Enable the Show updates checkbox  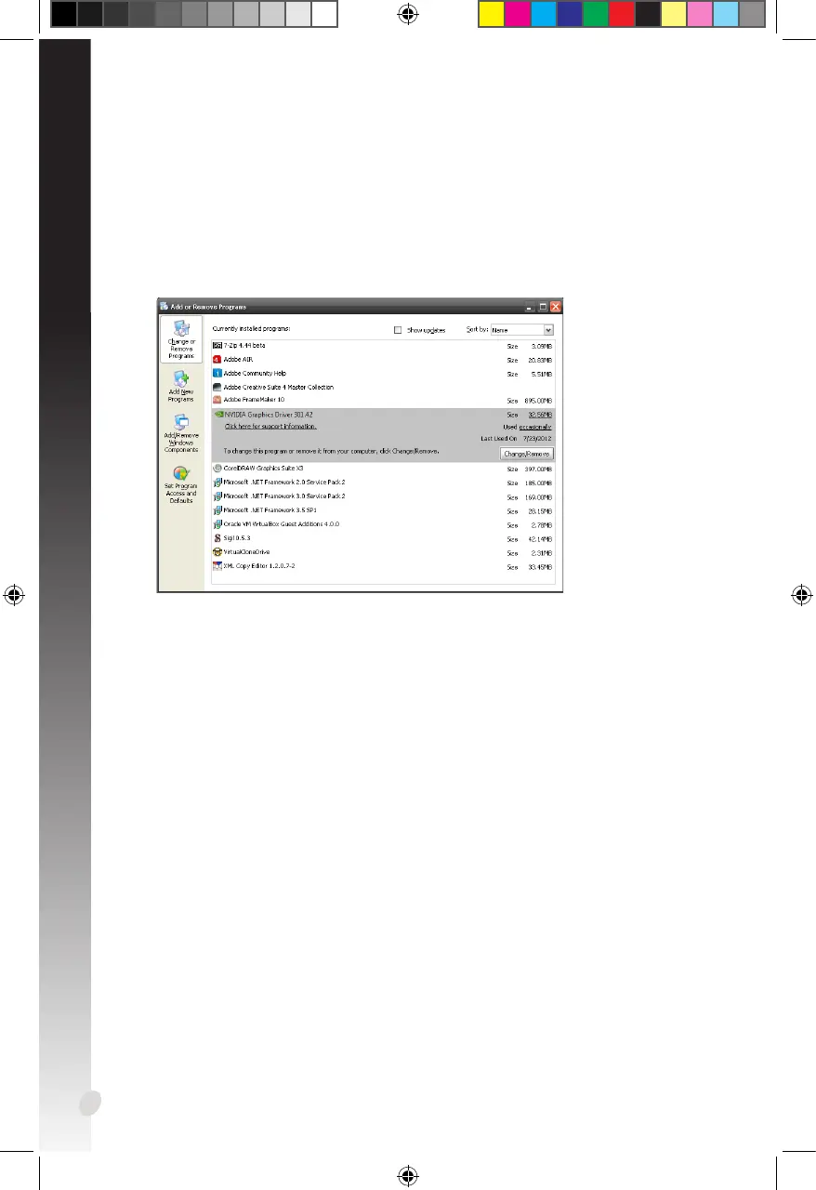(x=398, y=330)
